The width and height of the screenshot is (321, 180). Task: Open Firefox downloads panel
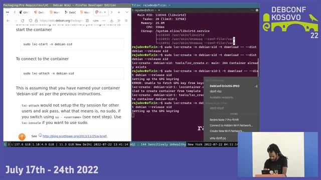click(x=111, y=20)
